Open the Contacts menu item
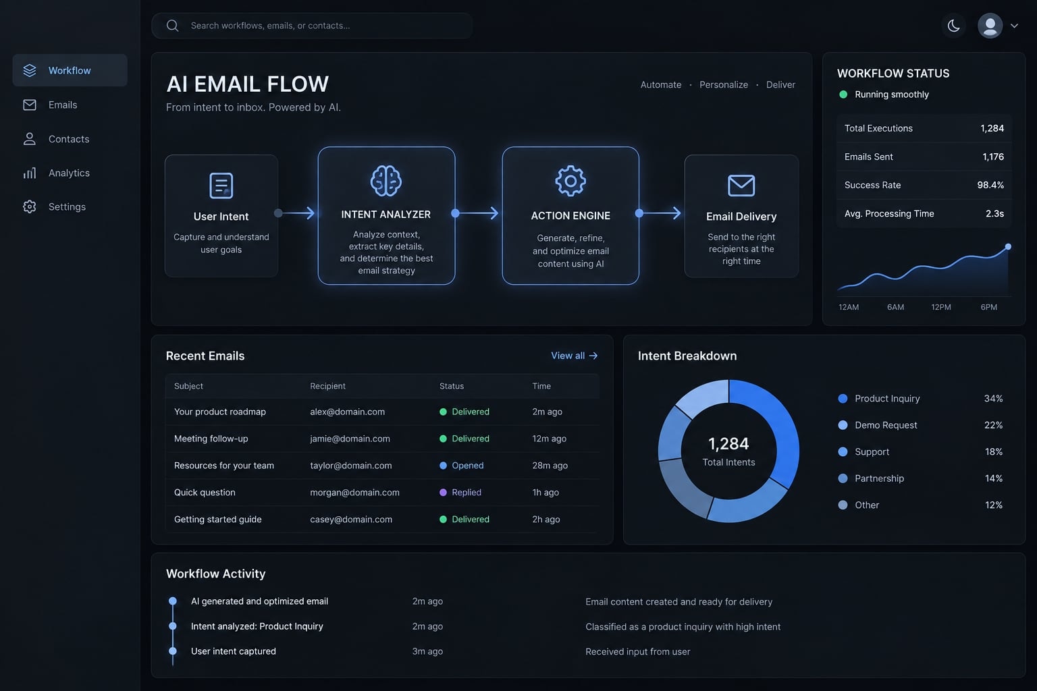Screen dimensions: 1037x691 (x=69, y=139)
